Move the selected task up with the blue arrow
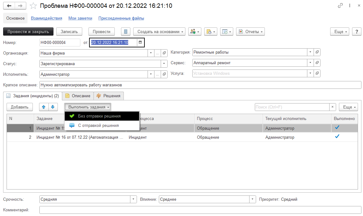363x216 pixels. point(44,107)
